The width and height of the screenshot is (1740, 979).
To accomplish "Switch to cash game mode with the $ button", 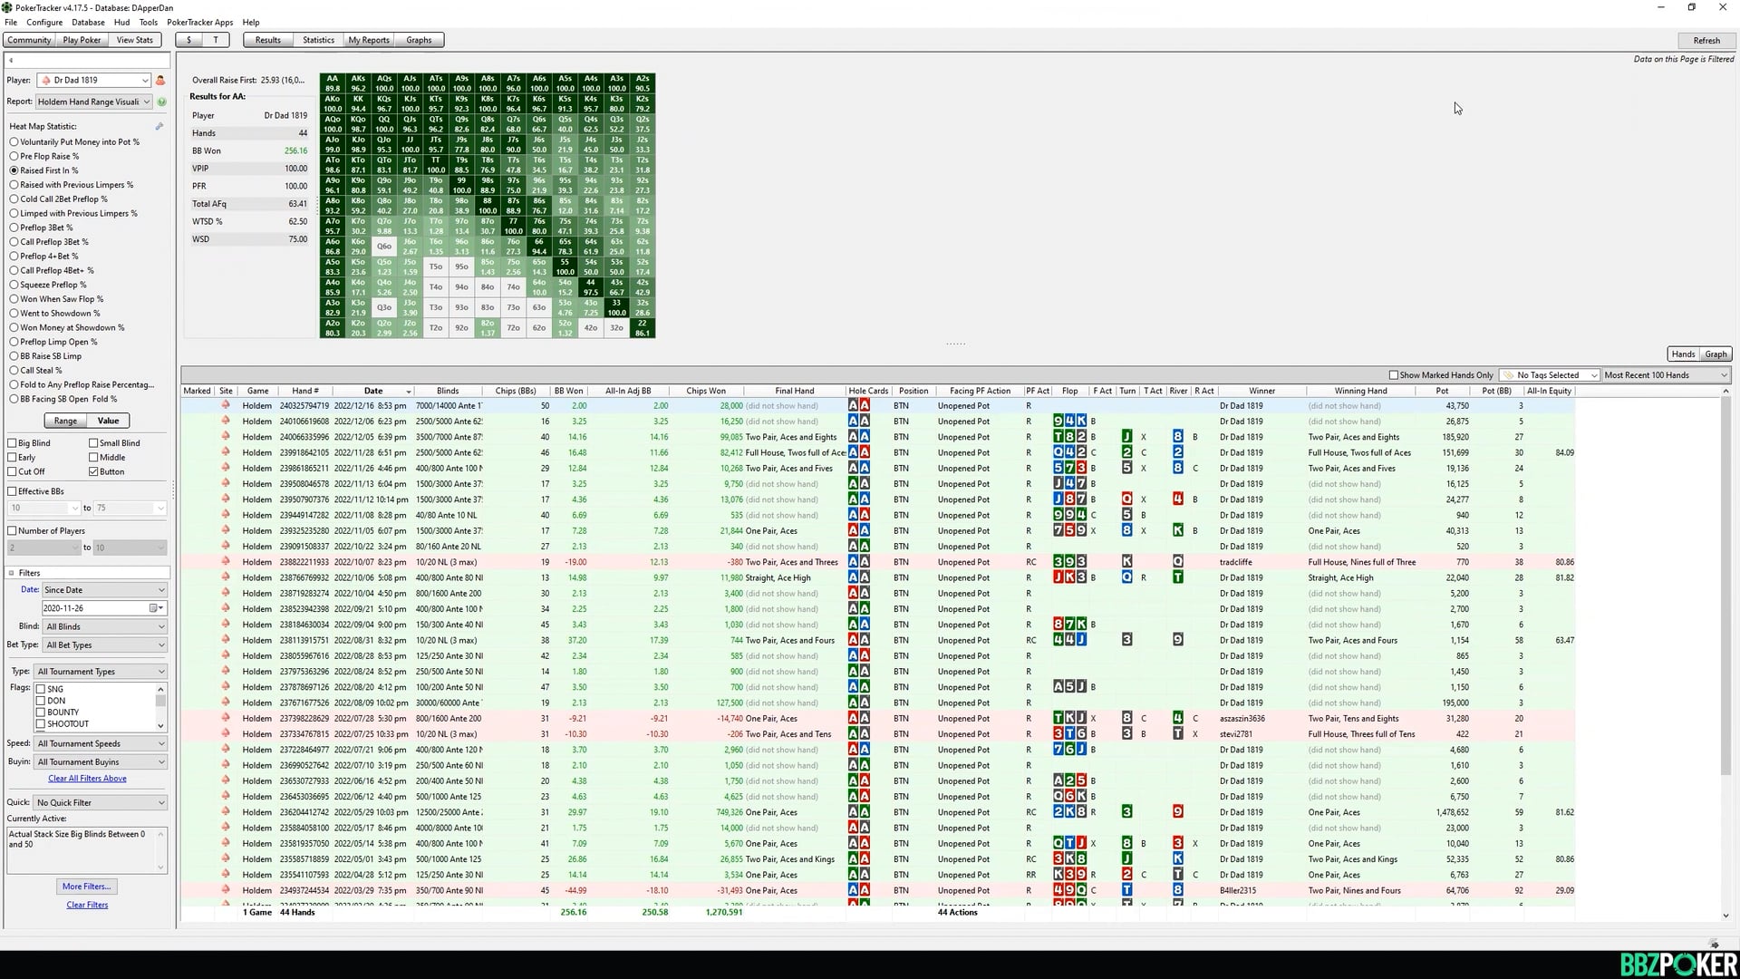I will pos(188,40).
